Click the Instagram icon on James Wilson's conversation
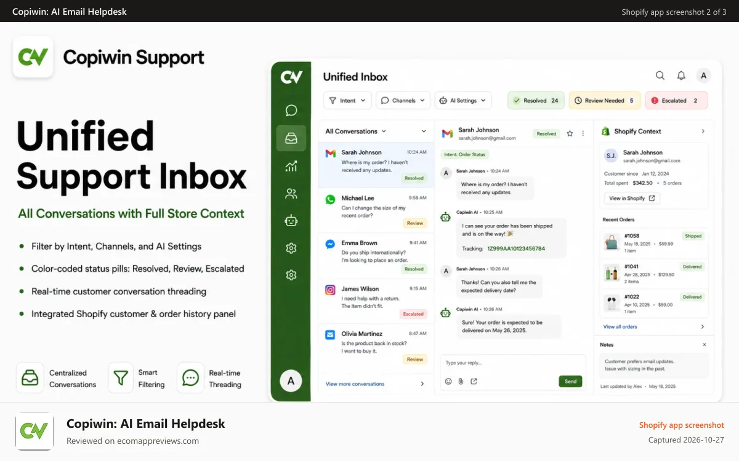This screenshot has width=739, height=461. point(330,290)
